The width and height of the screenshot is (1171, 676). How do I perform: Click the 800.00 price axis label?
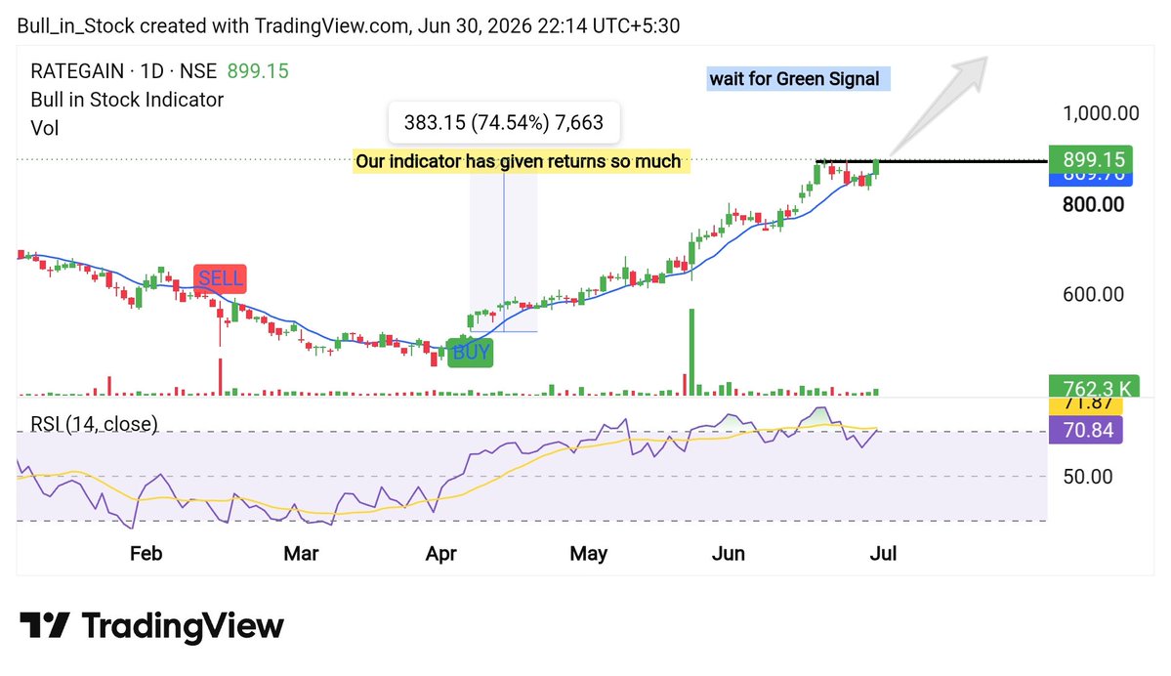[1093, 205]
